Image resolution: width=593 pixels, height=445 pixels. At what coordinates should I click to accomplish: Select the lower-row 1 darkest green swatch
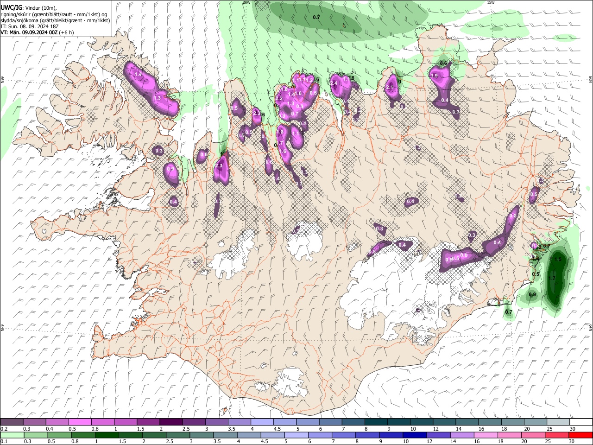(x=107, y=435)
